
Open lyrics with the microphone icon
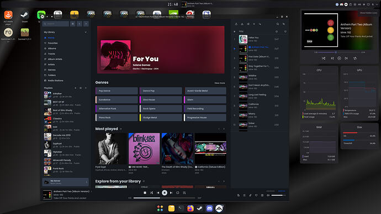[x=250, y=195]
